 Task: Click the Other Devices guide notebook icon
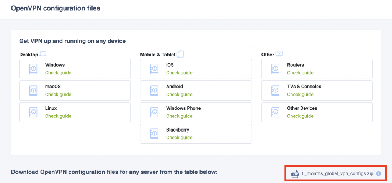(x=275, y=112)
